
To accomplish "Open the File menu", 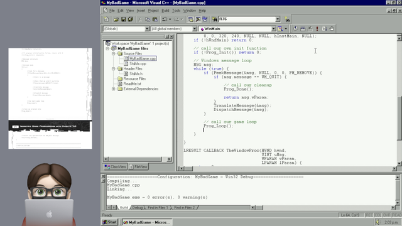I will click(x=112, y=11).
